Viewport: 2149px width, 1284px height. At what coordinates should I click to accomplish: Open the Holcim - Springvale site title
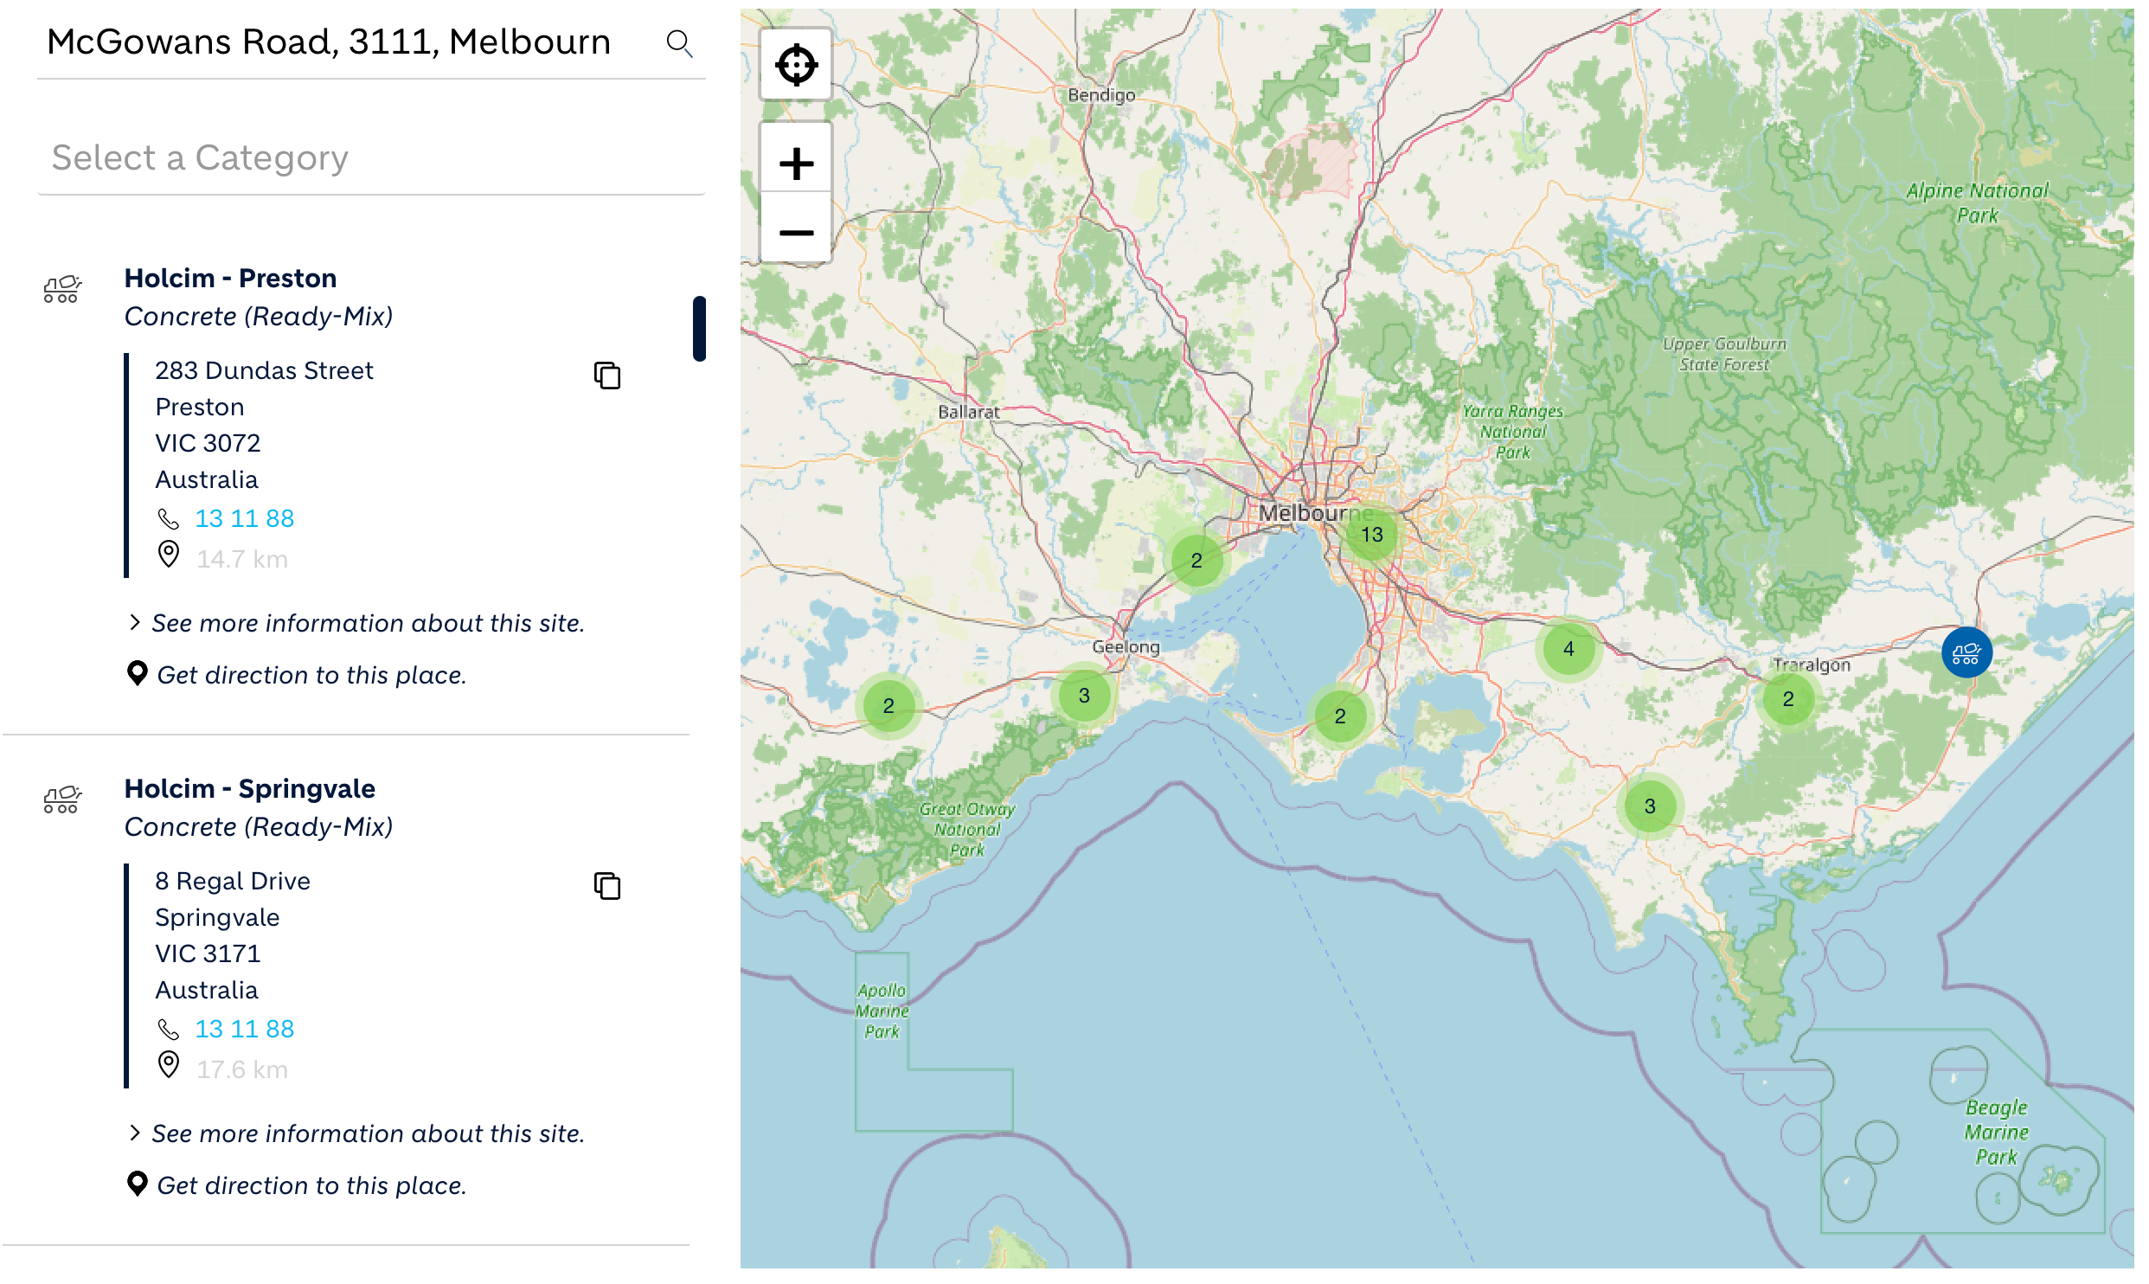coord(250,789)
